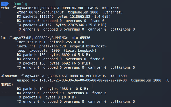Select the lo interface name
The width and height of the screenshot is (171, 107).
pos(3,38)
